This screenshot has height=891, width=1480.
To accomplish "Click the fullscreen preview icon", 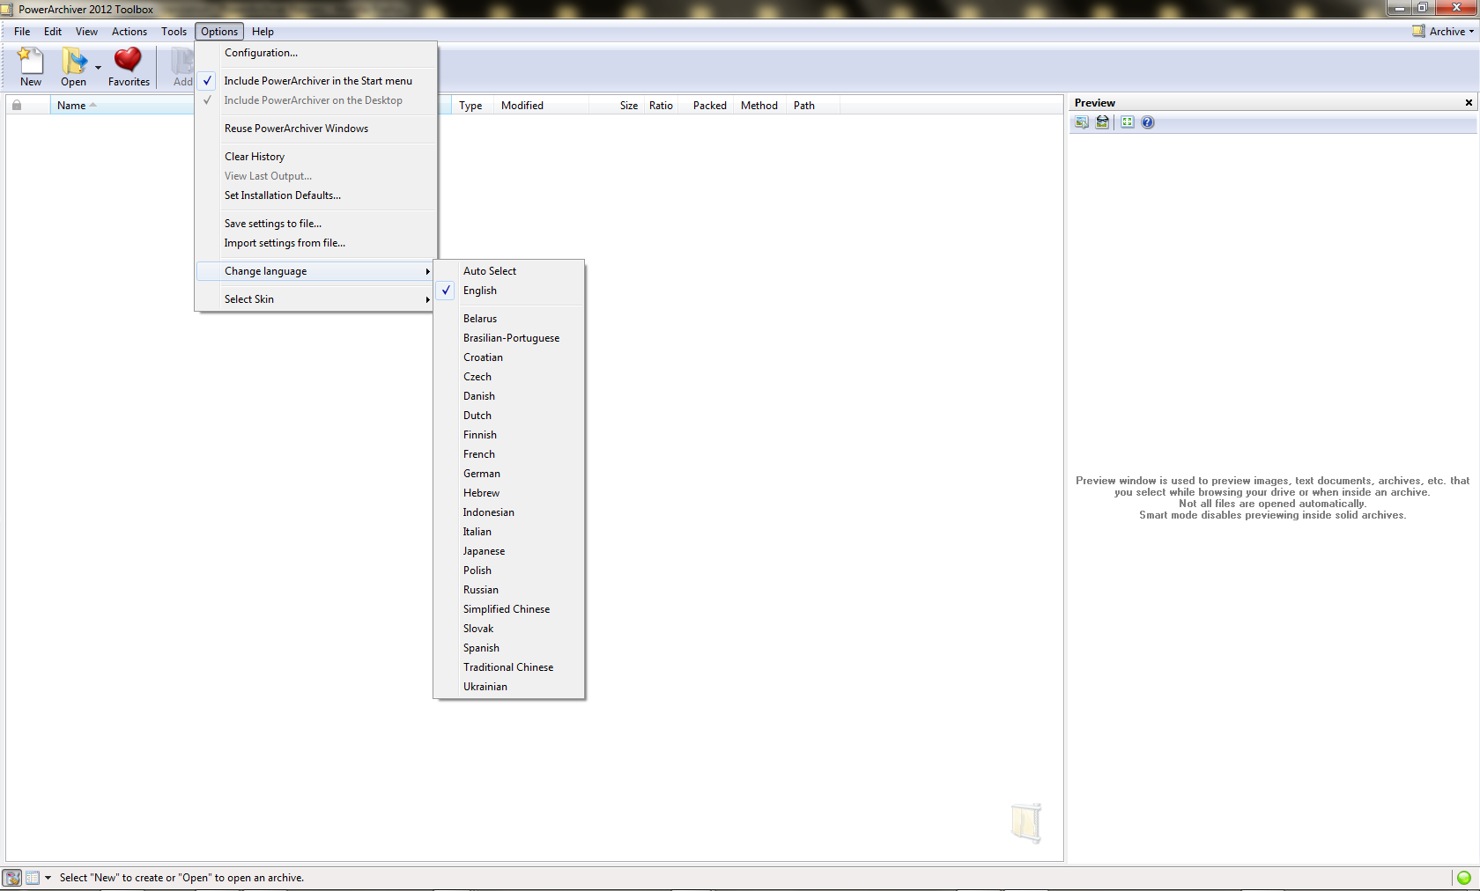I will coord(1128,122).
